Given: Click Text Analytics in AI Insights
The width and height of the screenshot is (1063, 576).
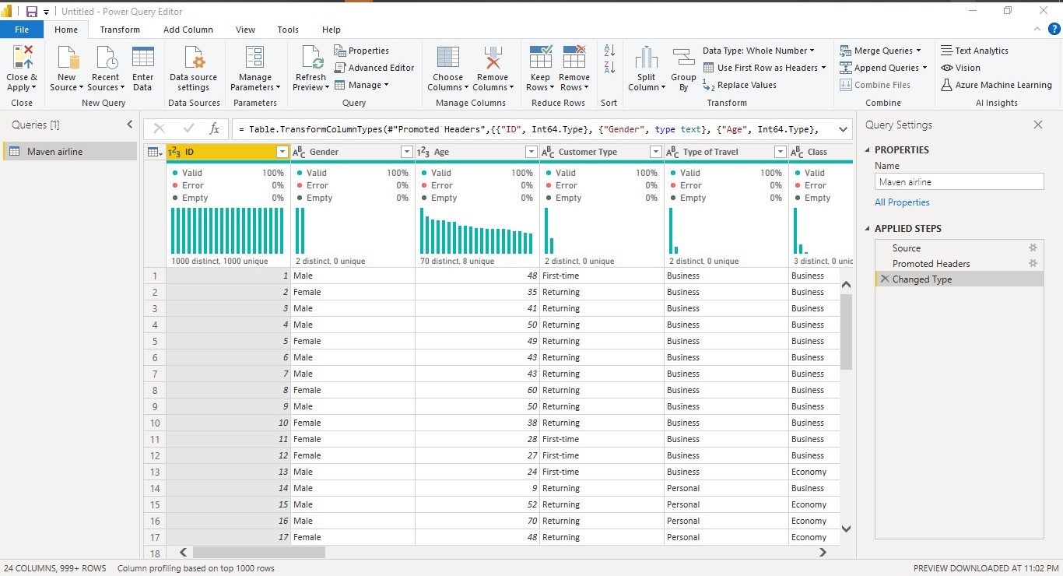Looking at the screenshot, I should tap(974, 51).
